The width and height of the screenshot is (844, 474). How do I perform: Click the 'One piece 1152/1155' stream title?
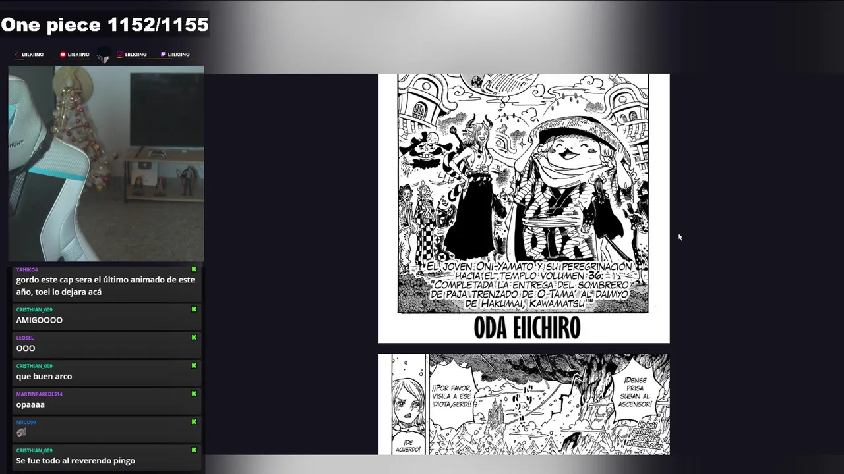click(x=105, y=25)
